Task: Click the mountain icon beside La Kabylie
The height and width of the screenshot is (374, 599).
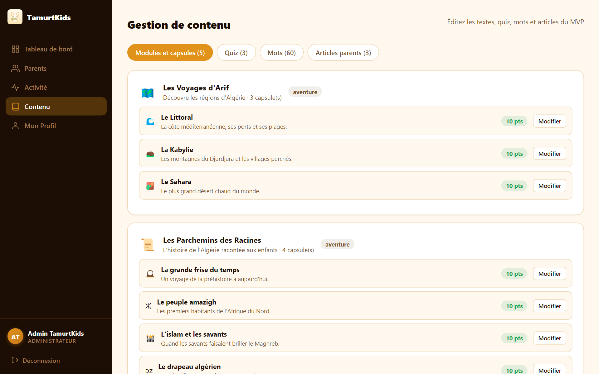Action: click(150, 154)
